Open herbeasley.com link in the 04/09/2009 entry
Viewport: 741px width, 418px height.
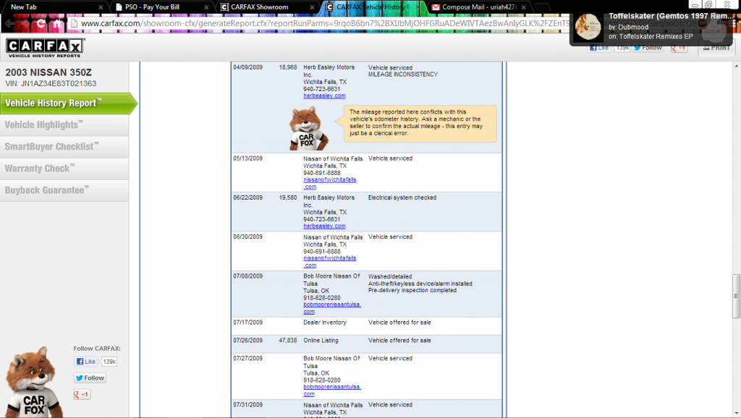(324, 96)
